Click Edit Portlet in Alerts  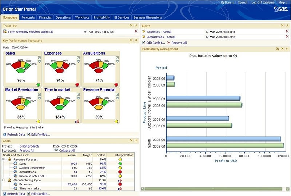154,43
